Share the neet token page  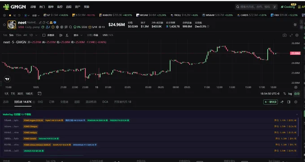tap(48, 22)
